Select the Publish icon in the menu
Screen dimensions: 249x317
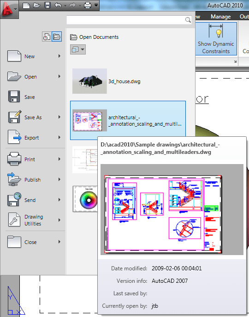pos(14,179)
